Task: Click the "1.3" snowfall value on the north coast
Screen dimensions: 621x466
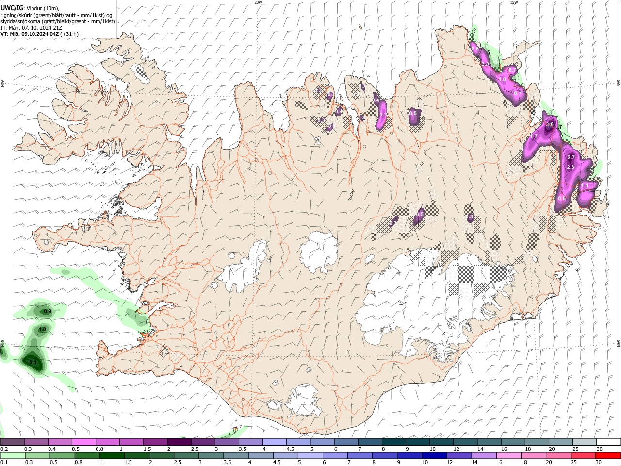Action: (383, 115)
